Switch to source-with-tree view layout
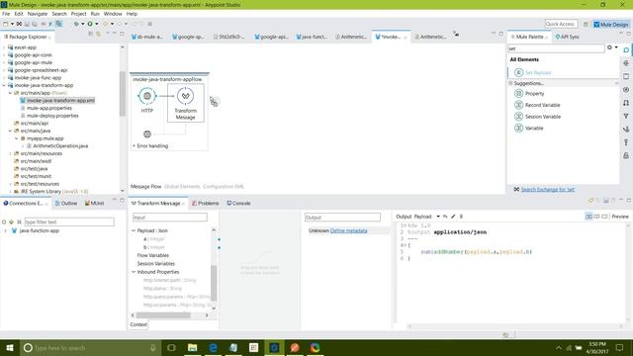 pyautogui.click(x=596, y=217)
